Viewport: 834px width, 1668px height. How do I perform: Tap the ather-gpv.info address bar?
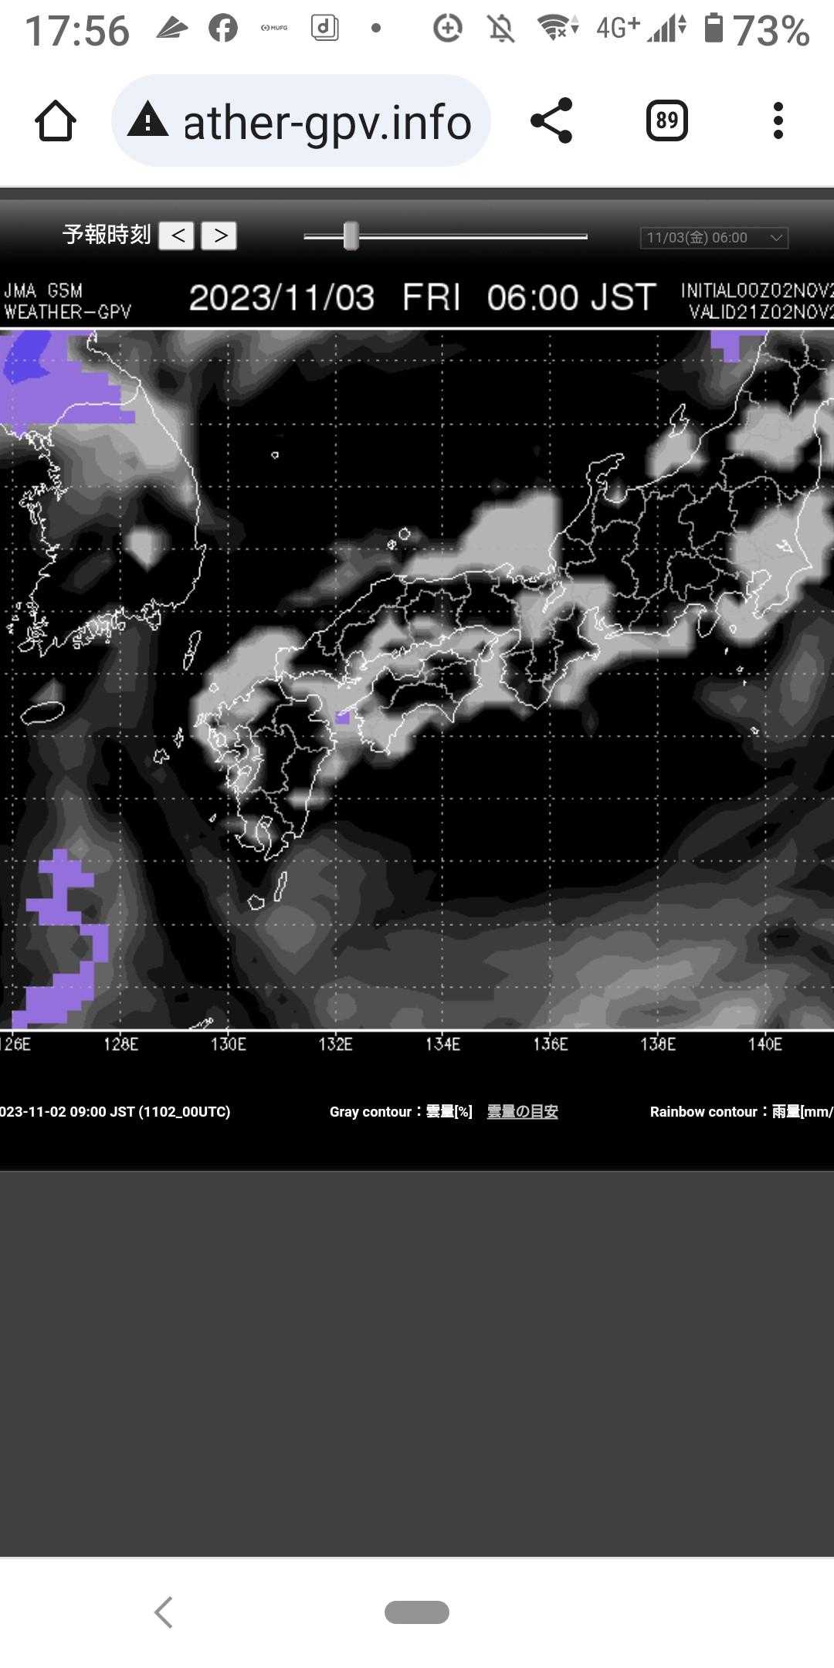326,121
